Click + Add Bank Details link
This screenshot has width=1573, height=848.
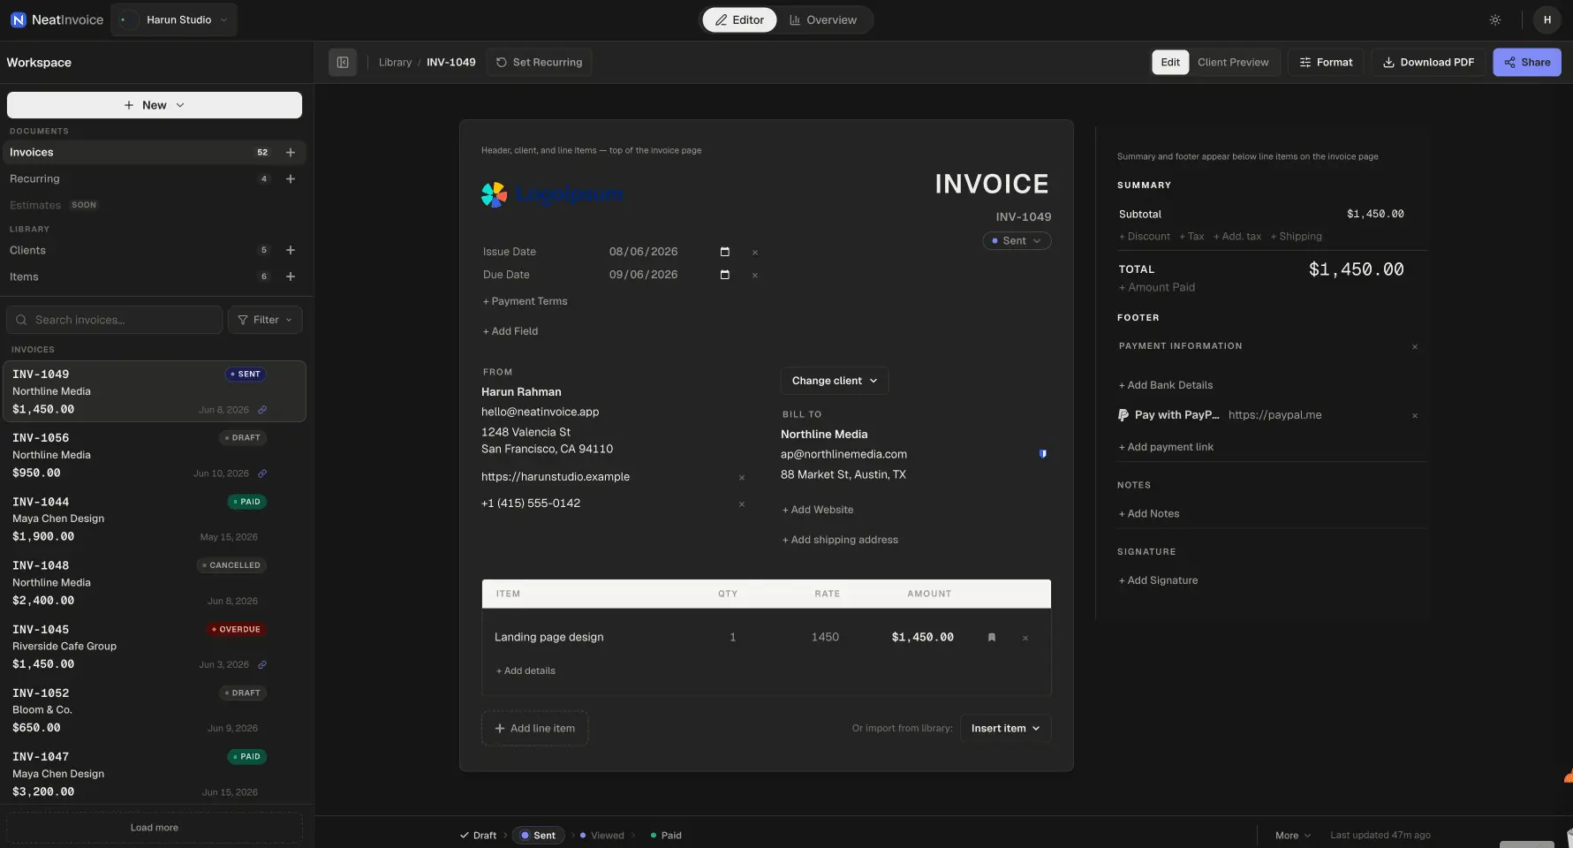(1166, 385)
